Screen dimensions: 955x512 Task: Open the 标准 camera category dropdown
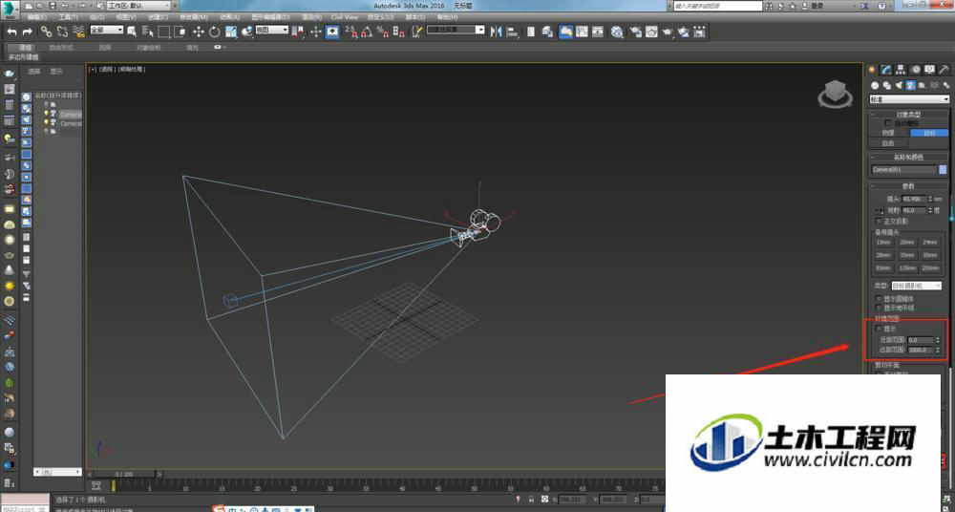click(909, 99)
